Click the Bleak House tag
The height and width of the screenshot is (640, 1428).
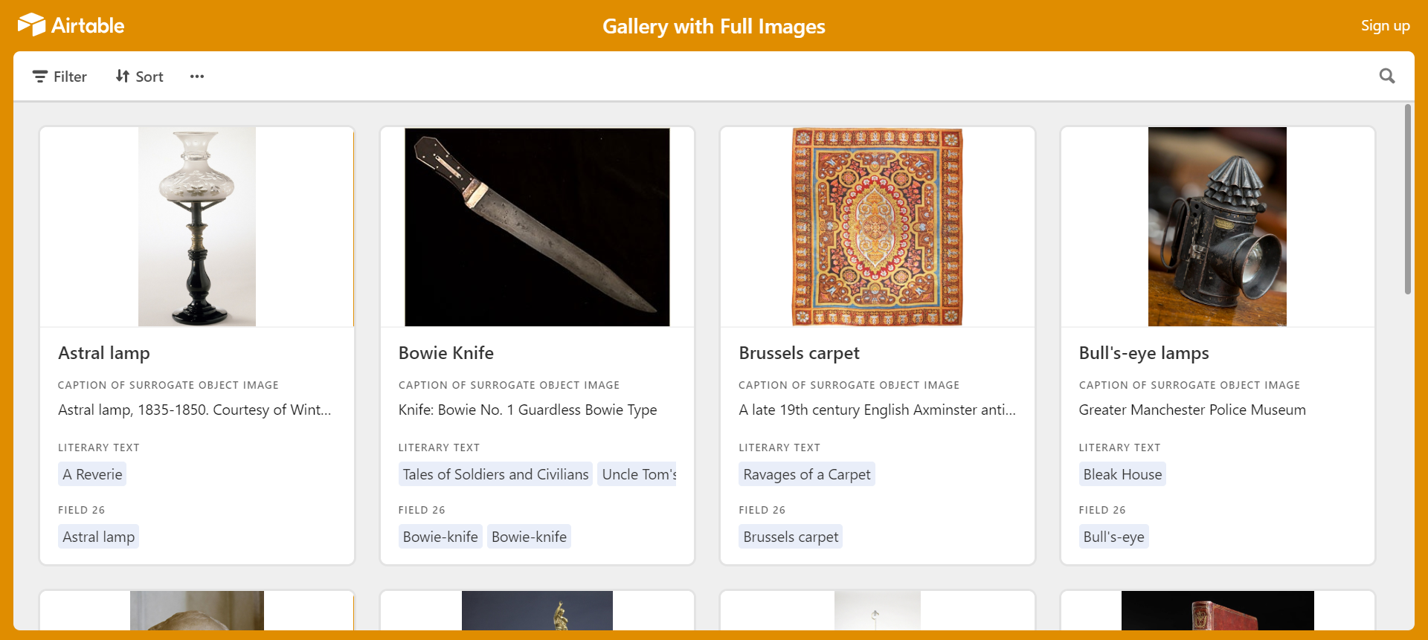coord(1122,474)
